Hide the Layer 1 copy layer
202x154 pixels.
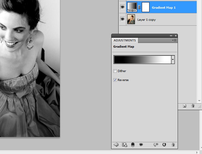coord(122,19)
